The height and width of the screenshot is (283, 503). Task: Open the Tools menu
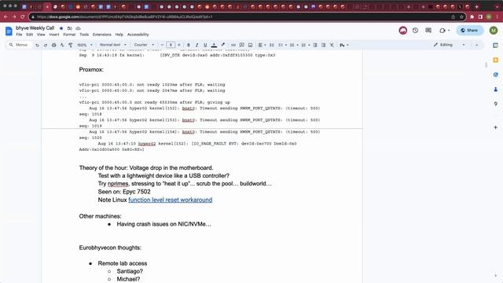pos(84,35)
